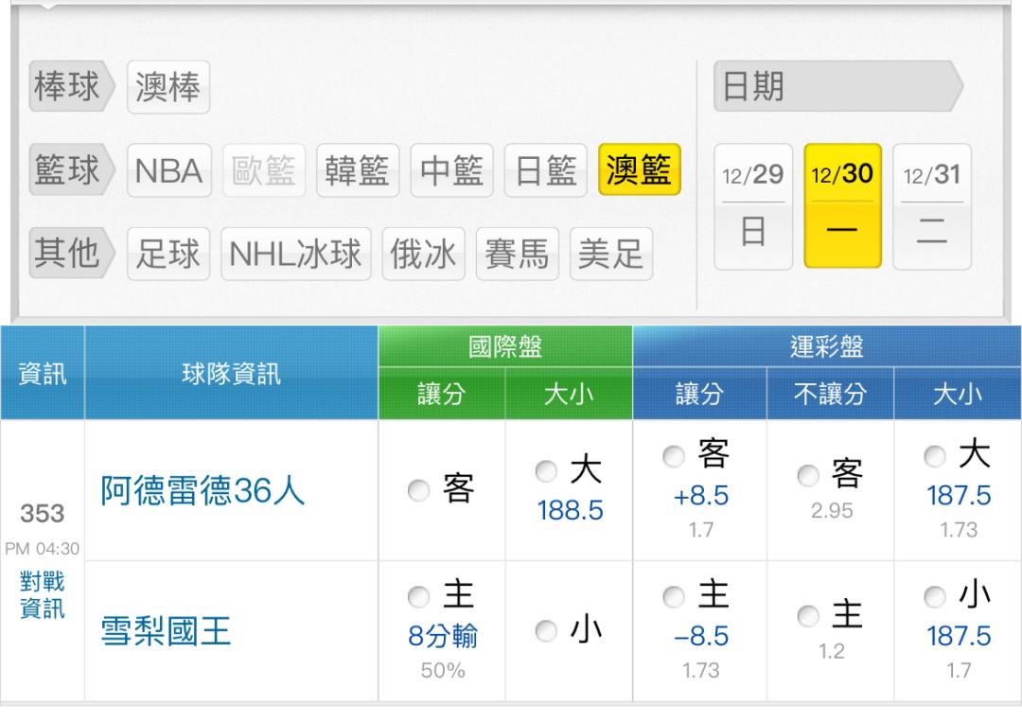Choose date 12/29 日
The width and height of the screenshot is (1022, 723).
coord(753,206)
